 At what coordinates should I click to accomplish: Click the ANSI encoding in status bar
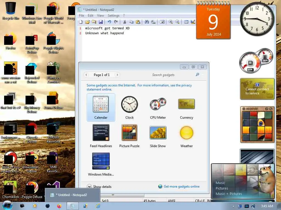(172, 201)
